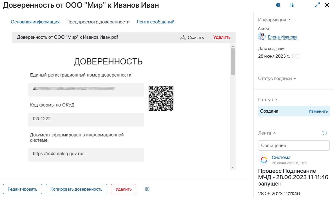
Task: Click the Копировать доверенность button
Action: [x=76, y=189]
